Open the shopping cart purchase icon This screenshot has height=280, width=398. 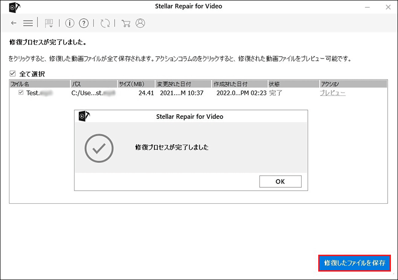pyautogui.click(x=125, y=23)
